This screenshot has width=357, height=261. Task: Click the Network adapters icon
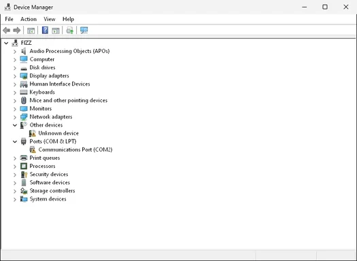pyautogui.click(x=24, y=117)
